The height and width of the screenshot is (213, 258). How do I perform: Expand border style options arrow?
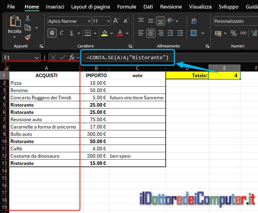[95, 33]
